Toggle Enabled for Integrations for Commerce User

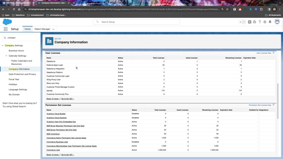(x=258, y=150)
